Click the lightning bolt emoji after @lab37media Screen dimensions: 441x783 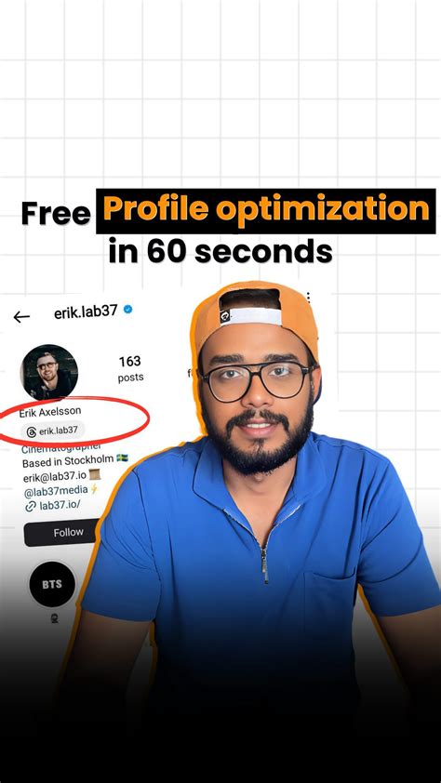point(94,489)
